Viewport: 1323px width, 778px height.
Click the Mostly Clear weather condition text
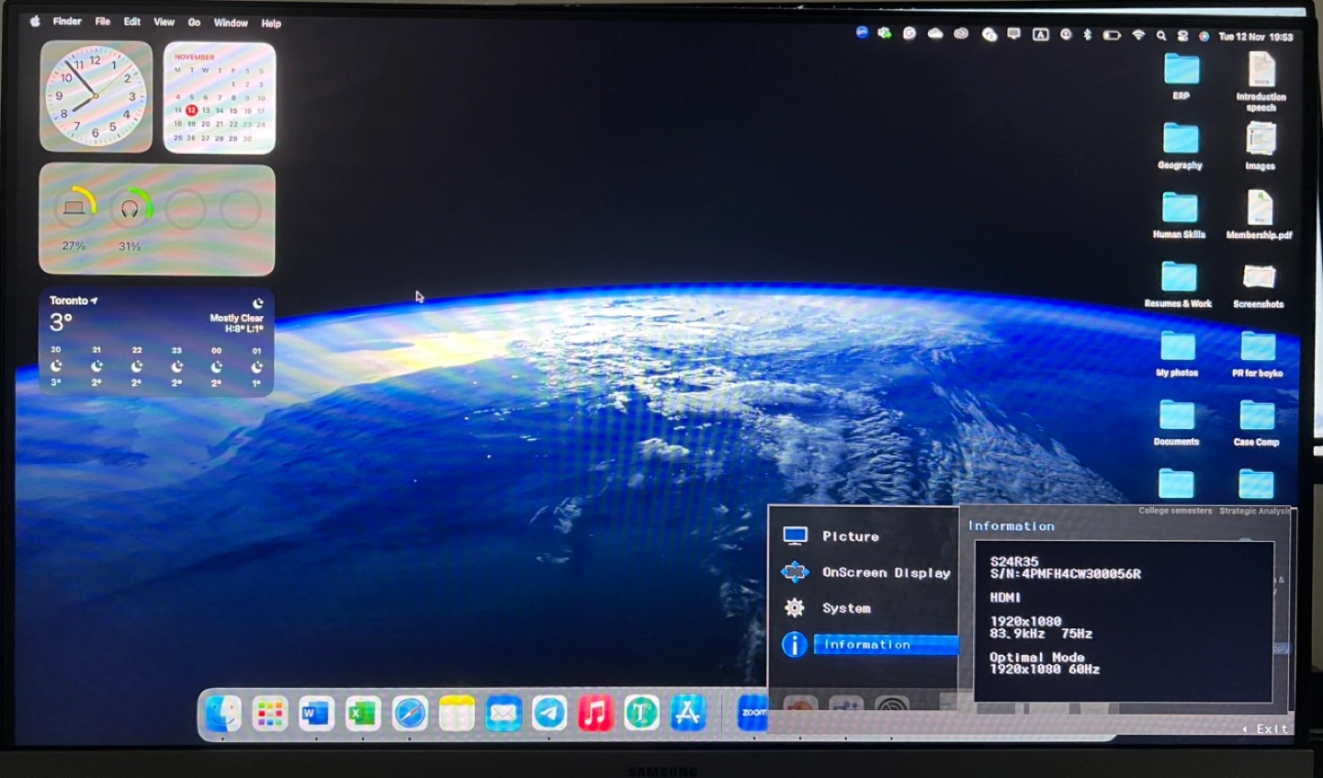click(237, 318)
